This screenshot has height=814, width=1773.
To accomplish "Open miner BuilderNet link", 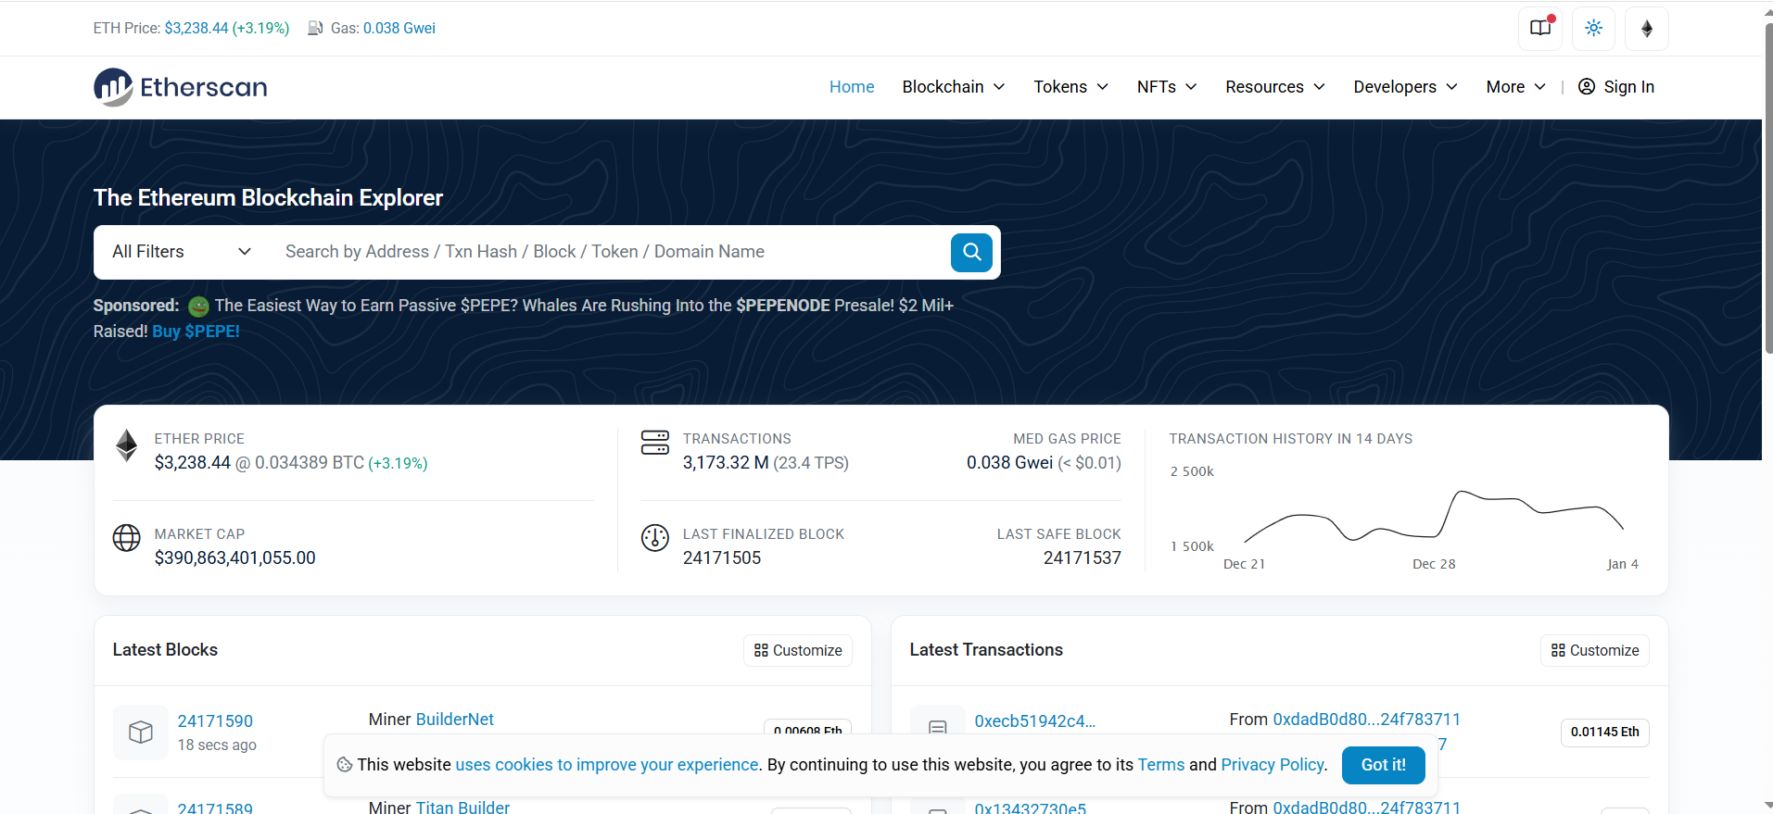I will click(455, 719).
